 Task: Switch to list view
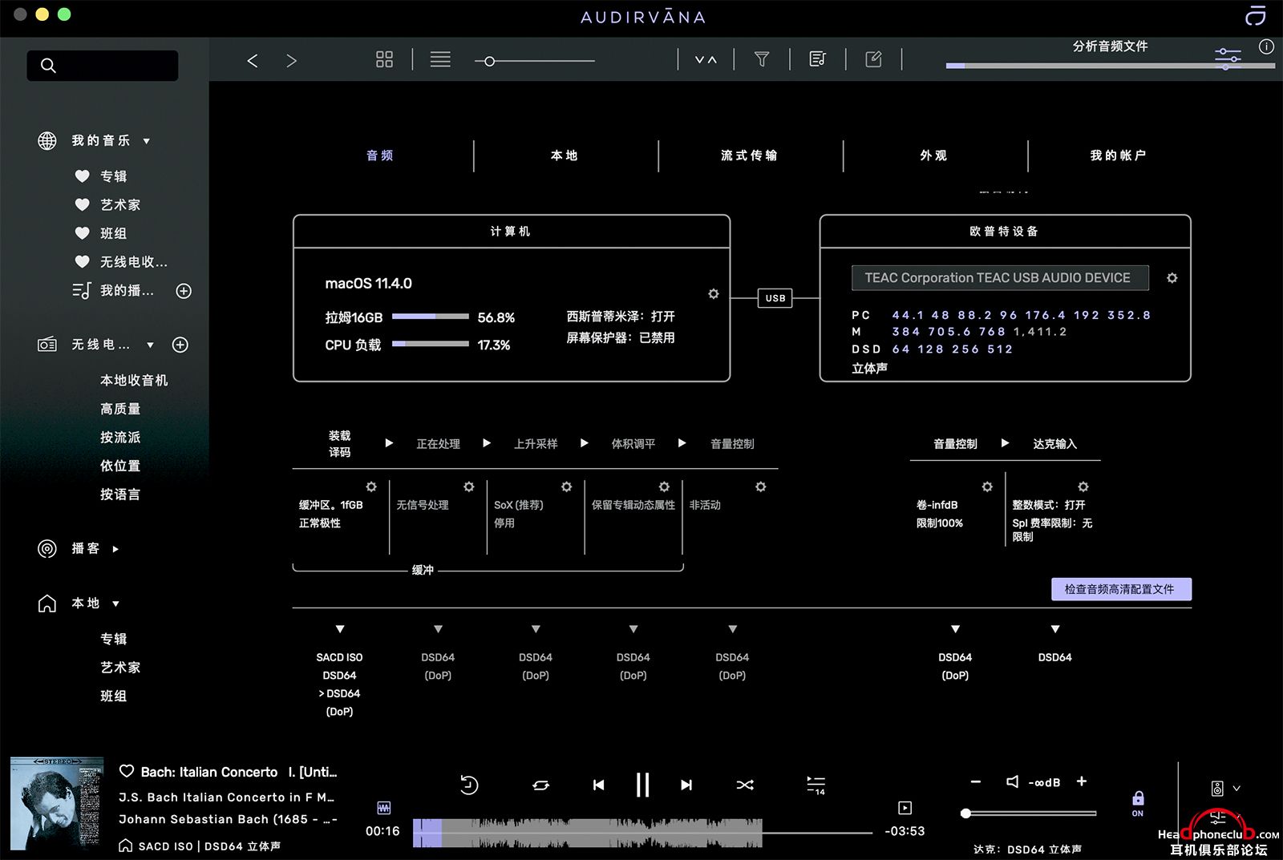coord(440,59)
